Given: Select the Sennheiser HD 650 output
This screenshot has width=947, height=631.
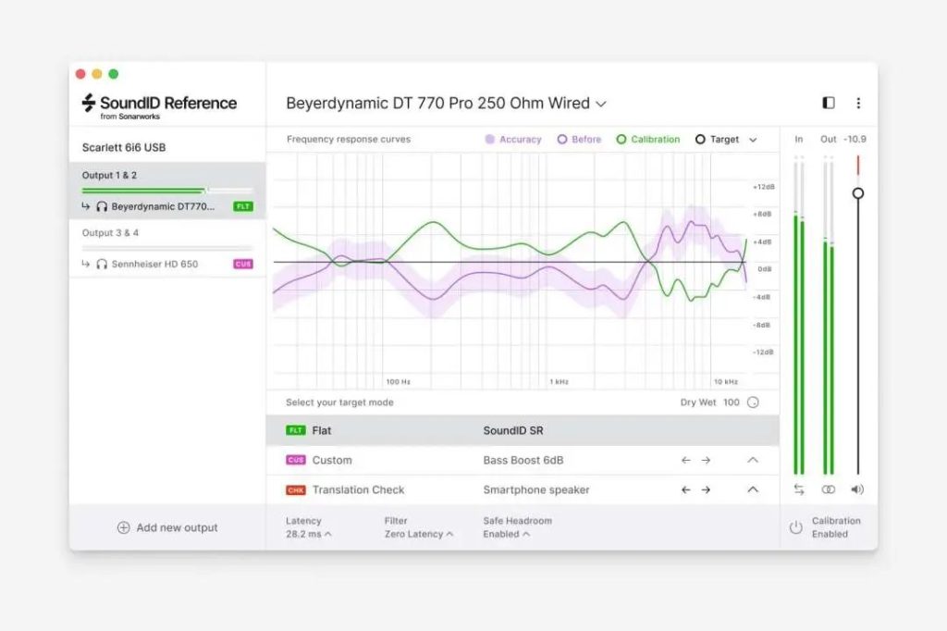Looking at the screenshot, I should coord(154,264).
